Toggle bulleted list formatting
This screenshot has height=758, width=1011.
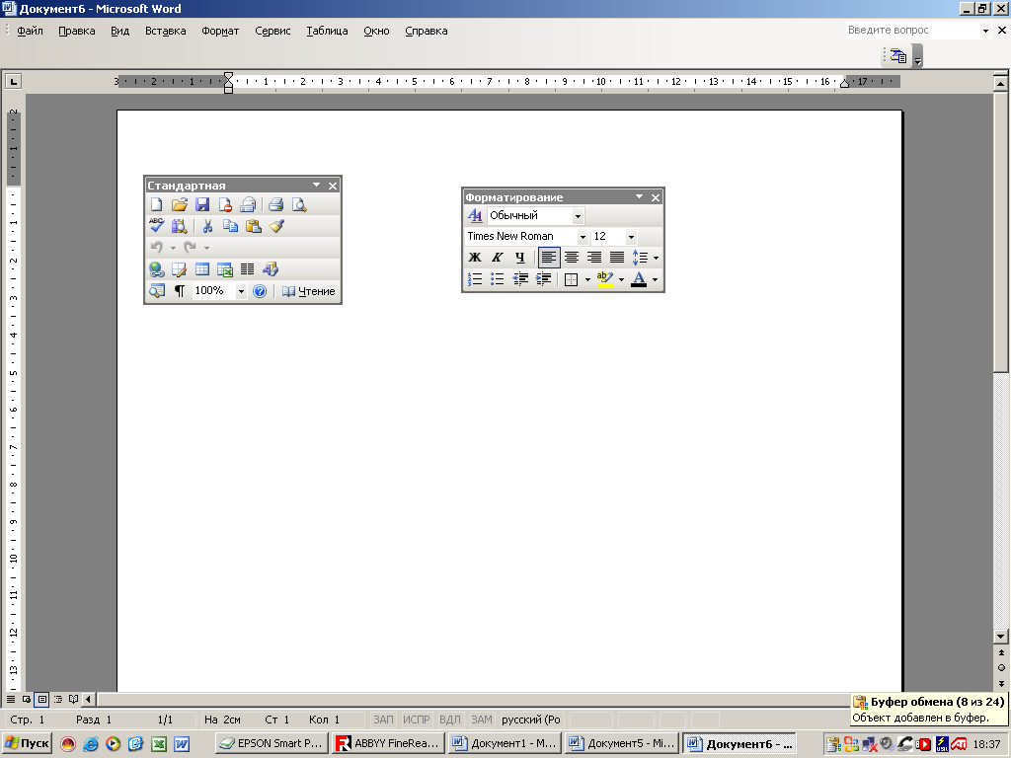(x=498, y=279)
